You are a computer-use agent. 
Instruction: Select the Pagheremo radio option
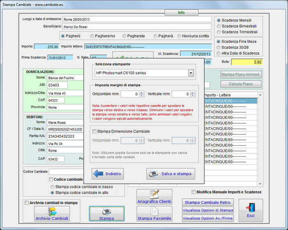pos(92,36)
